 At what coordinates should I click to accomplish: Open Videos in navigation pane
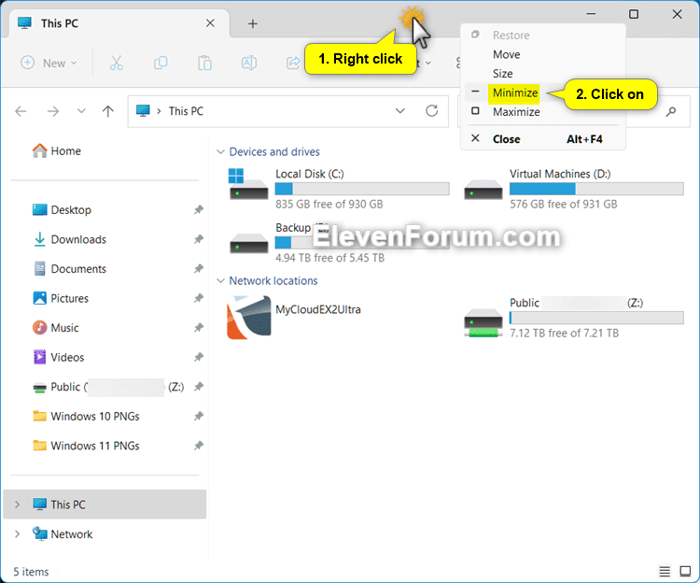click(x=59, y=357)
